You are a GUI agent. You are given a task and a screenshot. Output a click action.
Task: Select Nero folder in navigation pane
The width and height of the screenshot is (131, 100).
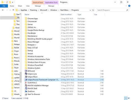[16, 41]
